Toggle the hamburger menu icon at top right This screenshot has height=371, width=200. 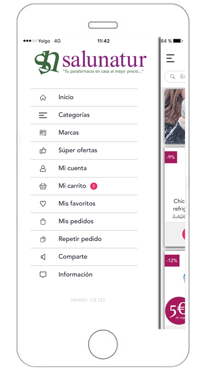tap(170, 58)
